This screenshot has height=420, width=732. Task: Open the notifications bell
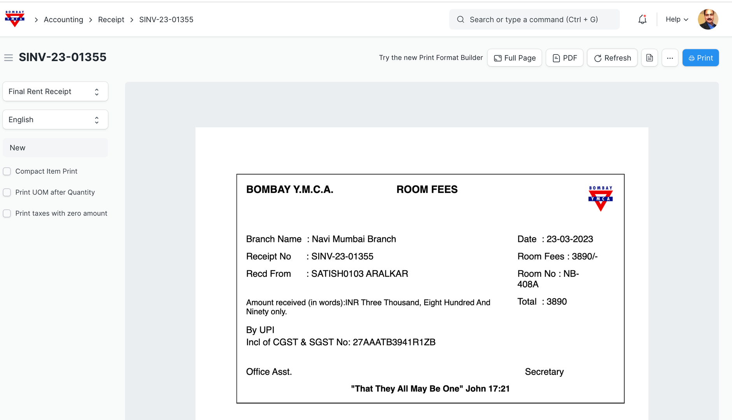pos(642,19)
